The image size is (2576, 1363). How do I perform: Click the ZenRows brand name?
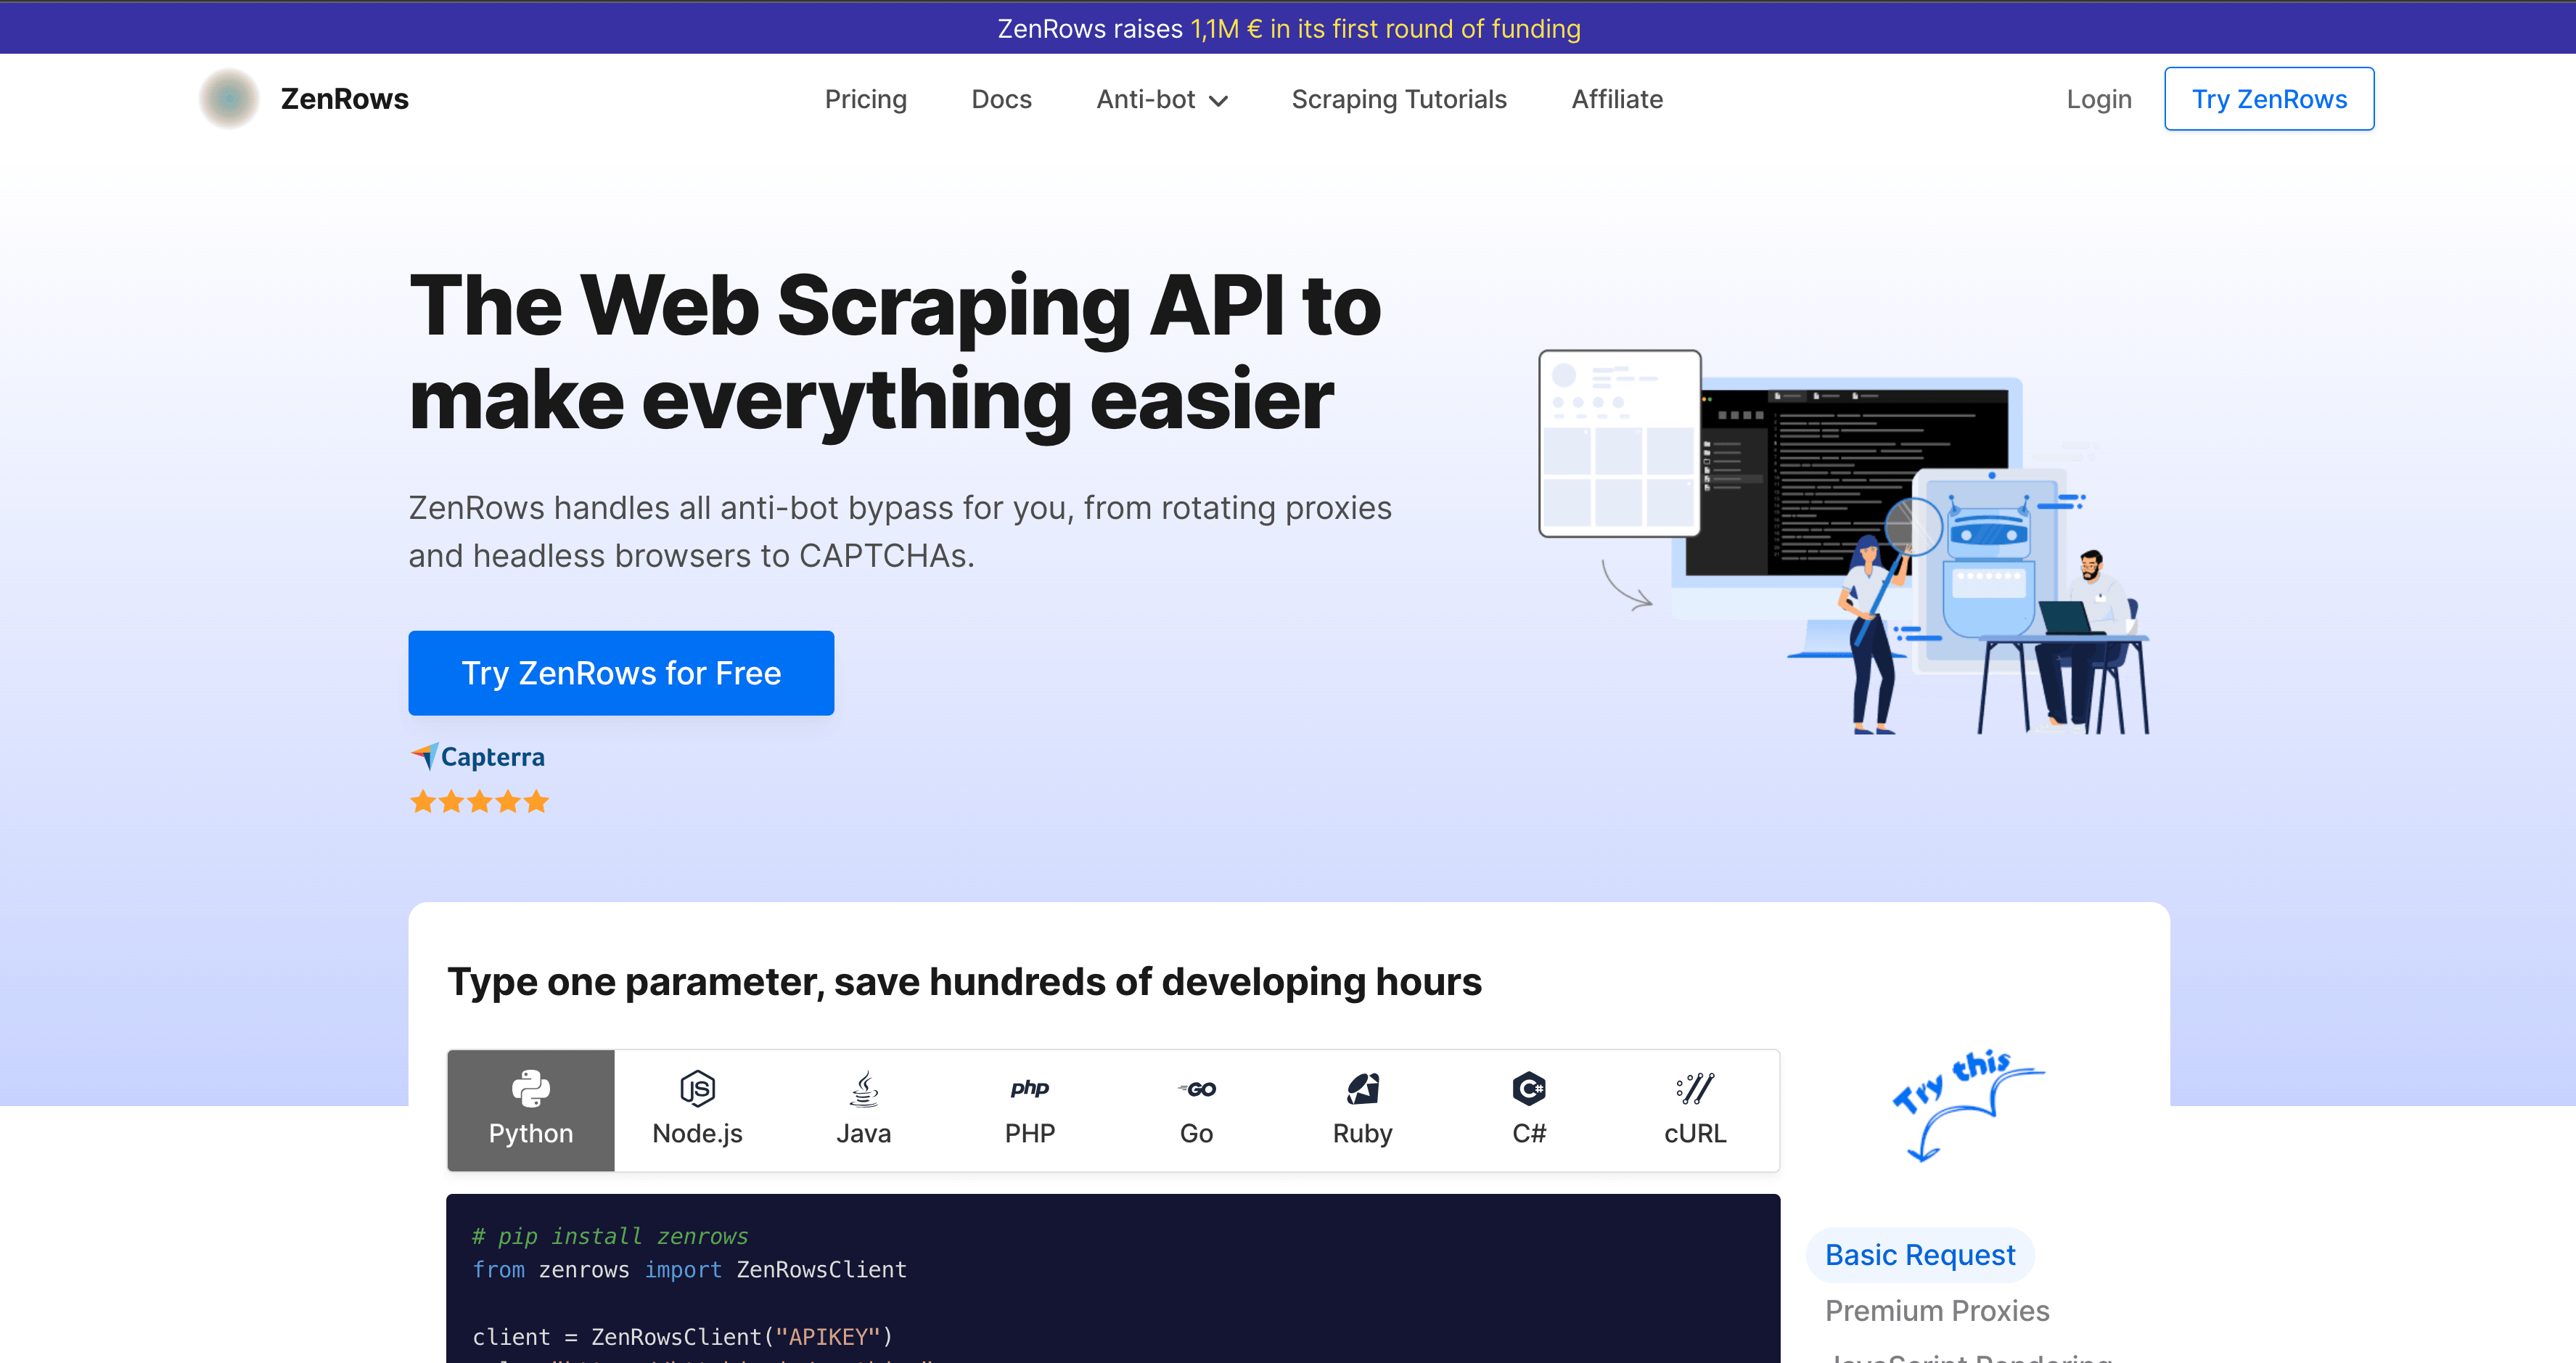pyautogui.click(x=344, y=99)
